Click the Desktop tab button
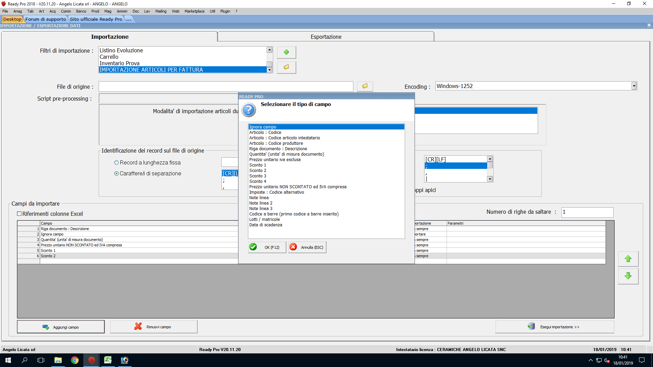Image resolution: width=653 pixels, height=367 pixels. click(12, 19)
